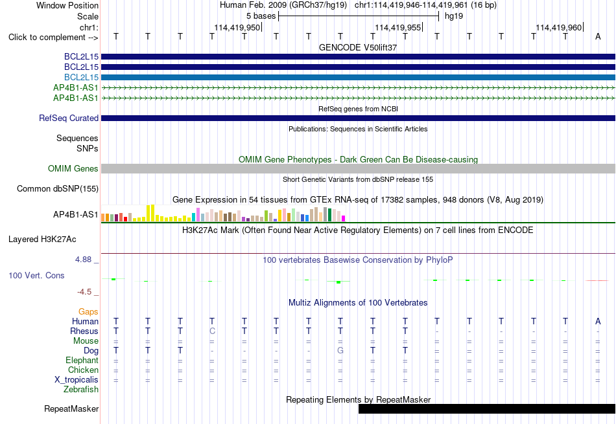
Task: Click the gray OMIM Genes bar
Action: 358,169
